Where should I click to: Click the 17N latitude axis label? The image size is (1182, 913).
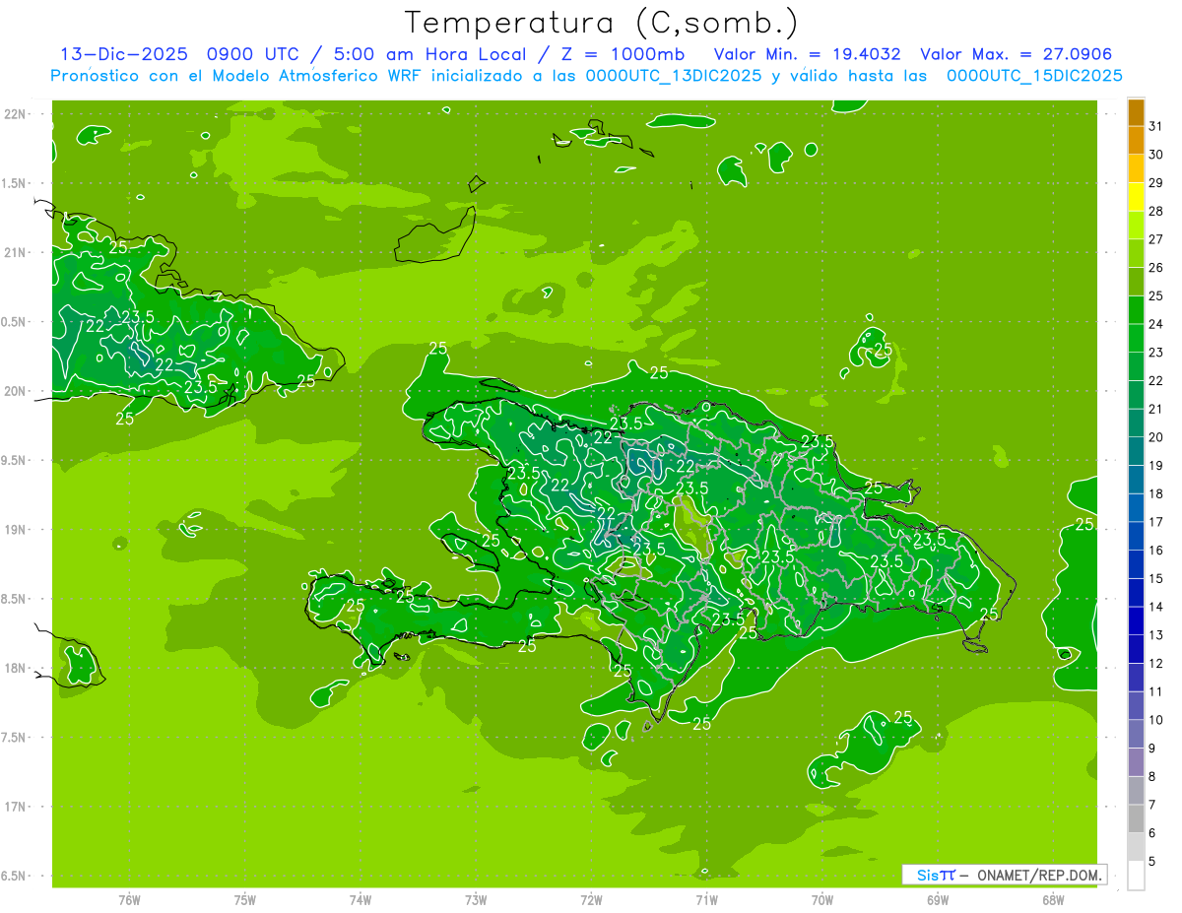[15, 807]
